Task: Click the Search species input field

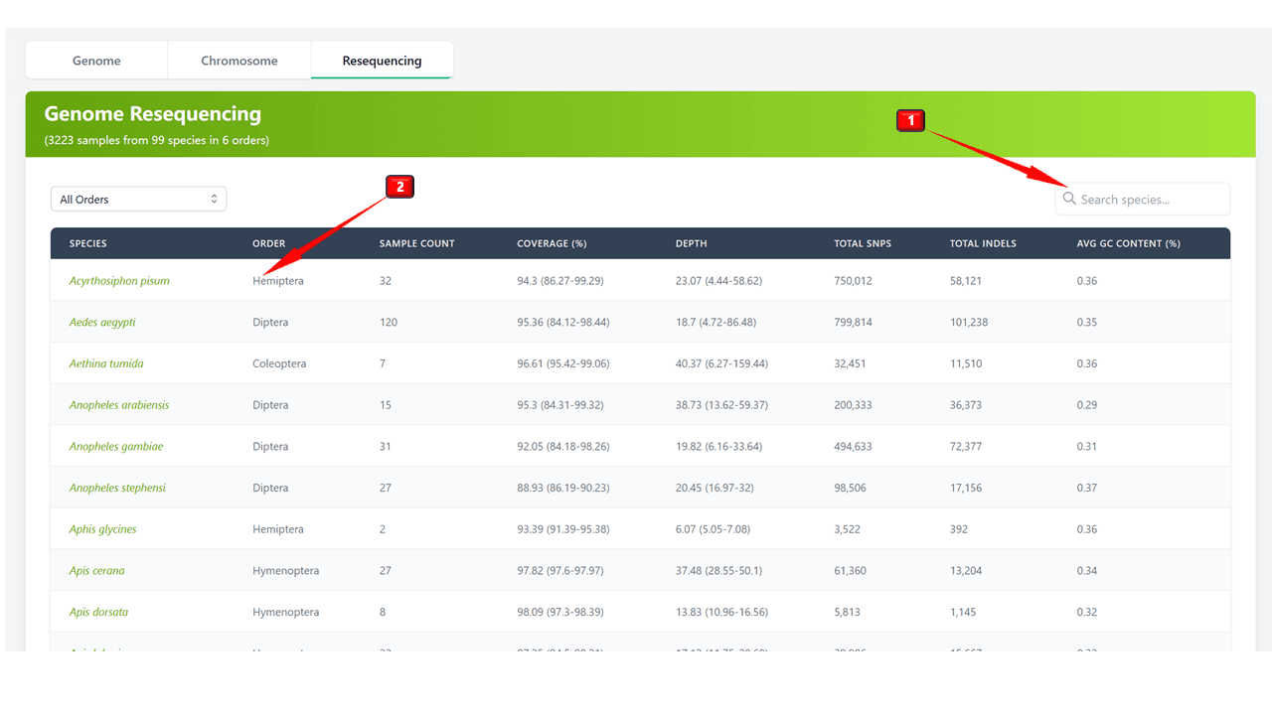Action: [1151, 200]
